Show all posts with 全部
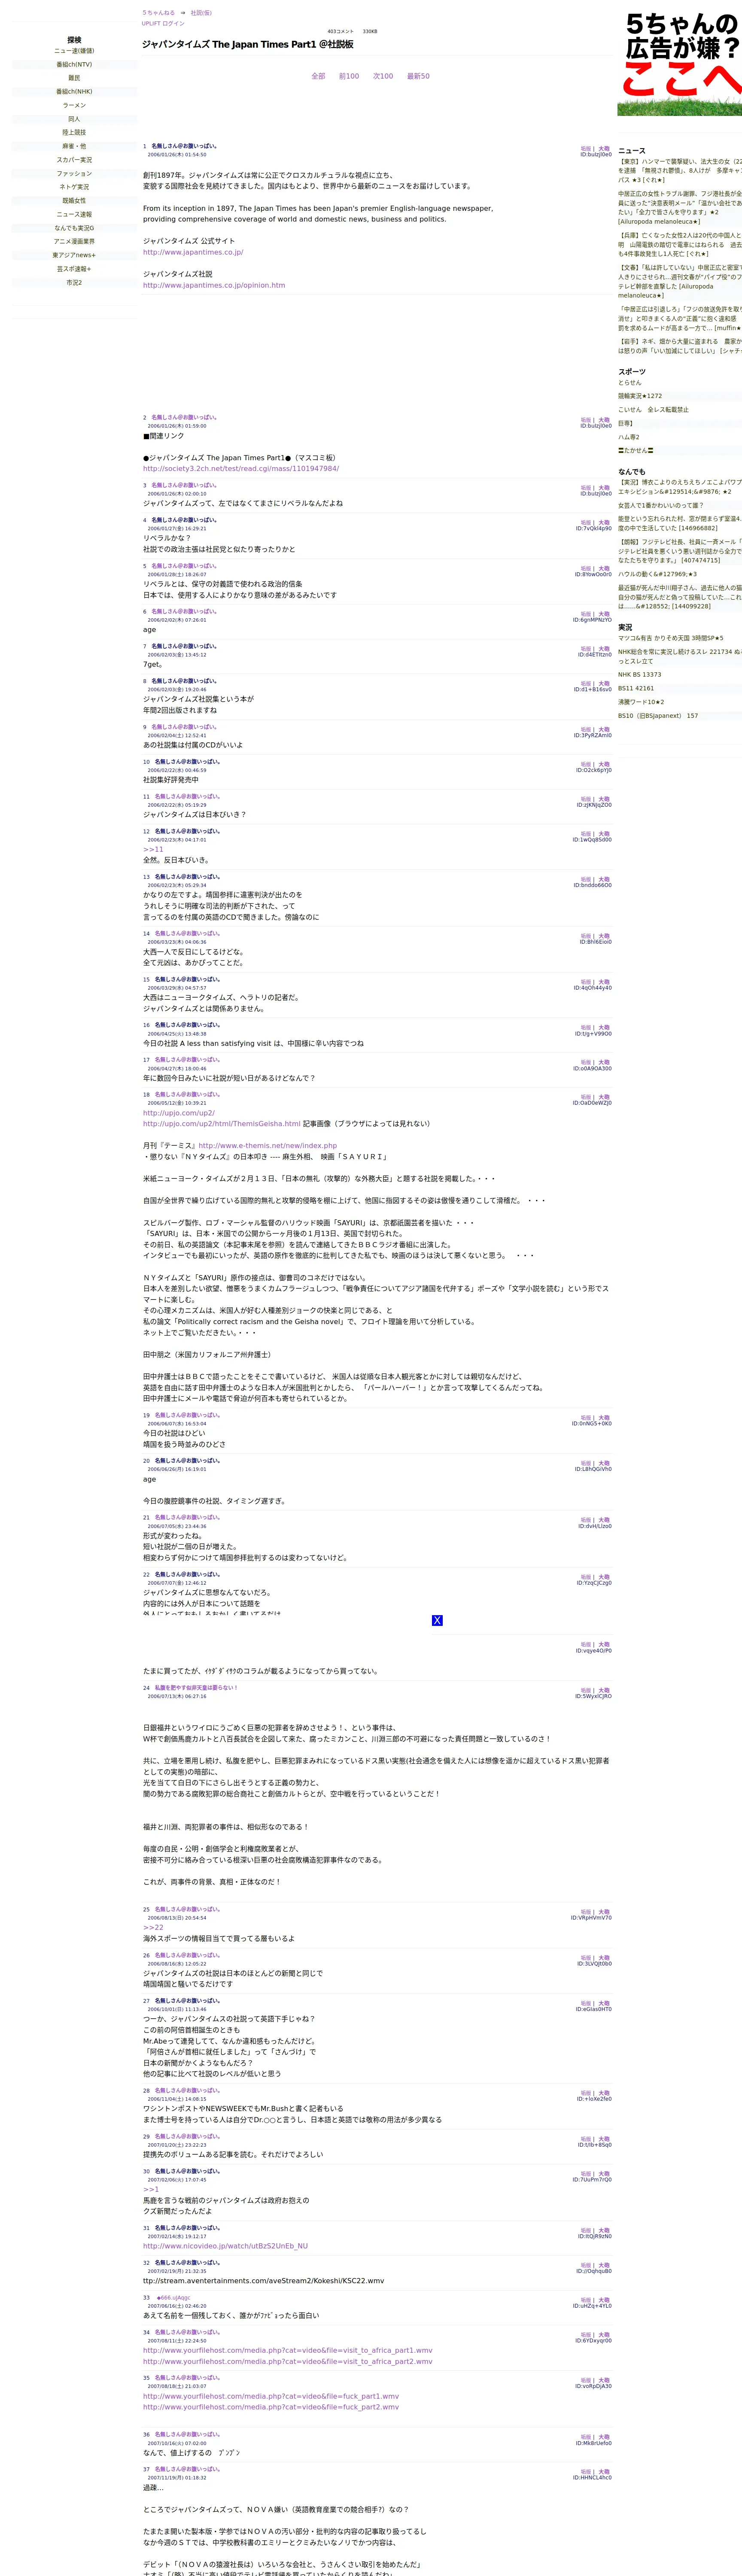Screen dimensions: 742x2576 (318, 76)
